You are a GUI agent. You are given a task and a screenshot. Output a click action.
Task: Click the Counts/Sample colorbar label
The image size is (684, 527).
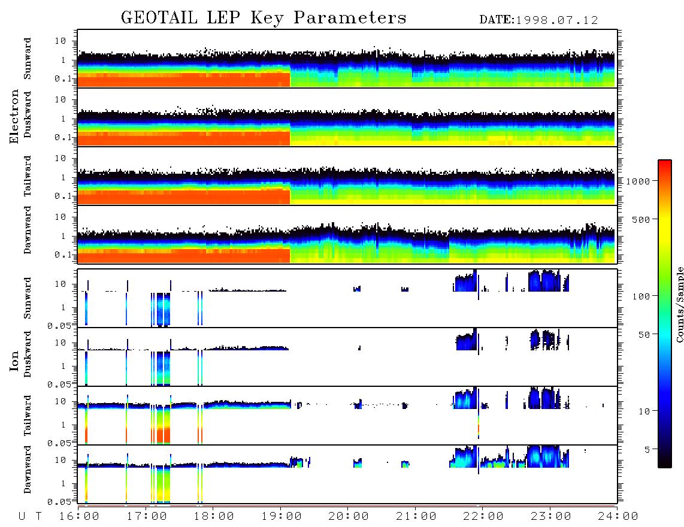pos(680,304)
